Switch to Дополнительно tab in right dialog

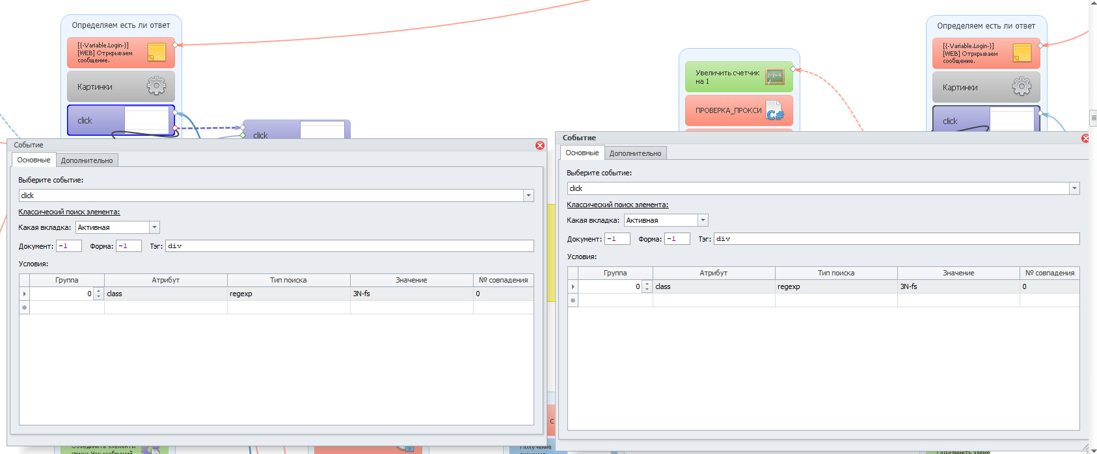pyautogui.click(x=635, y=153)
